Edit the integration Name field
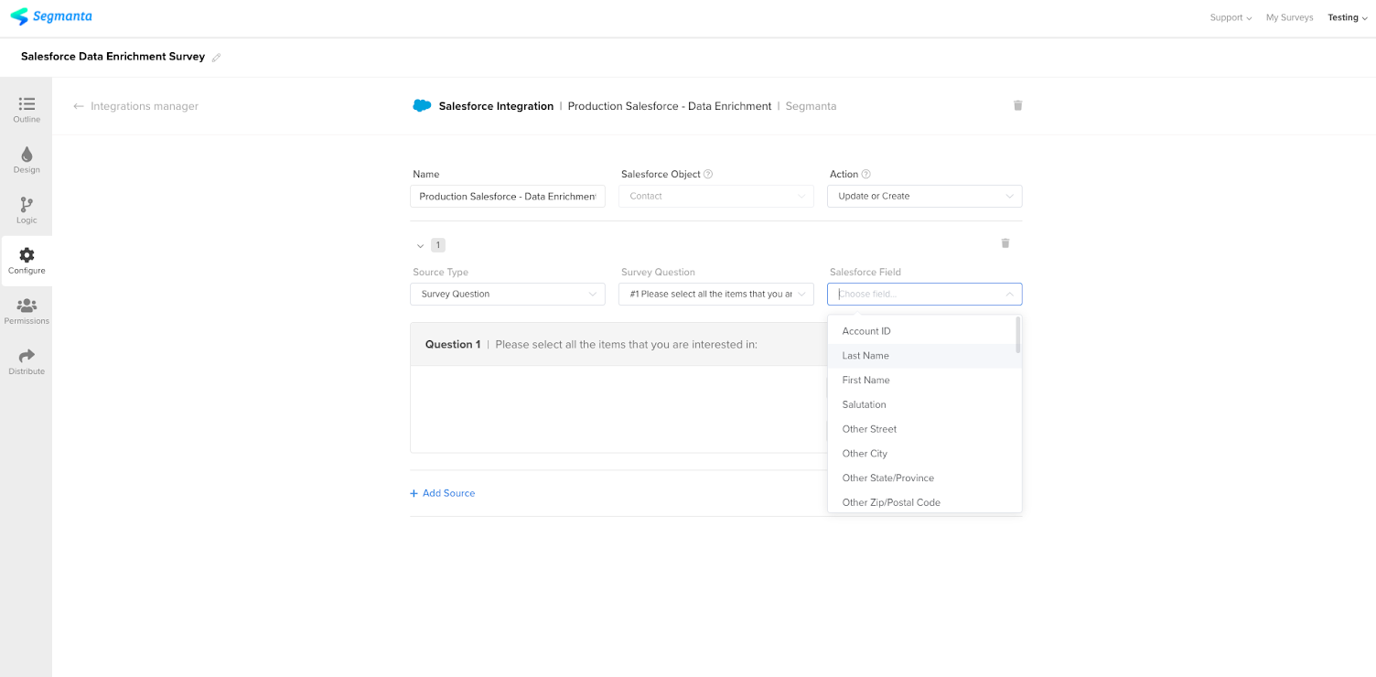Image resolution: width=1376 pixels, height=677 pixels. pos(508,196)
